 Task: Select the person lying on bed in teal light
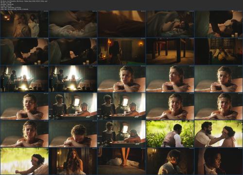pyautogui.click(x=170, y=24)
